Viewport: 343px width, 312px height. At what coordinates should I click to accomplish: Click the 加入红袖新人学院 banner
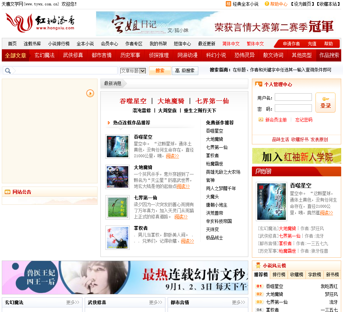point(297,156)
